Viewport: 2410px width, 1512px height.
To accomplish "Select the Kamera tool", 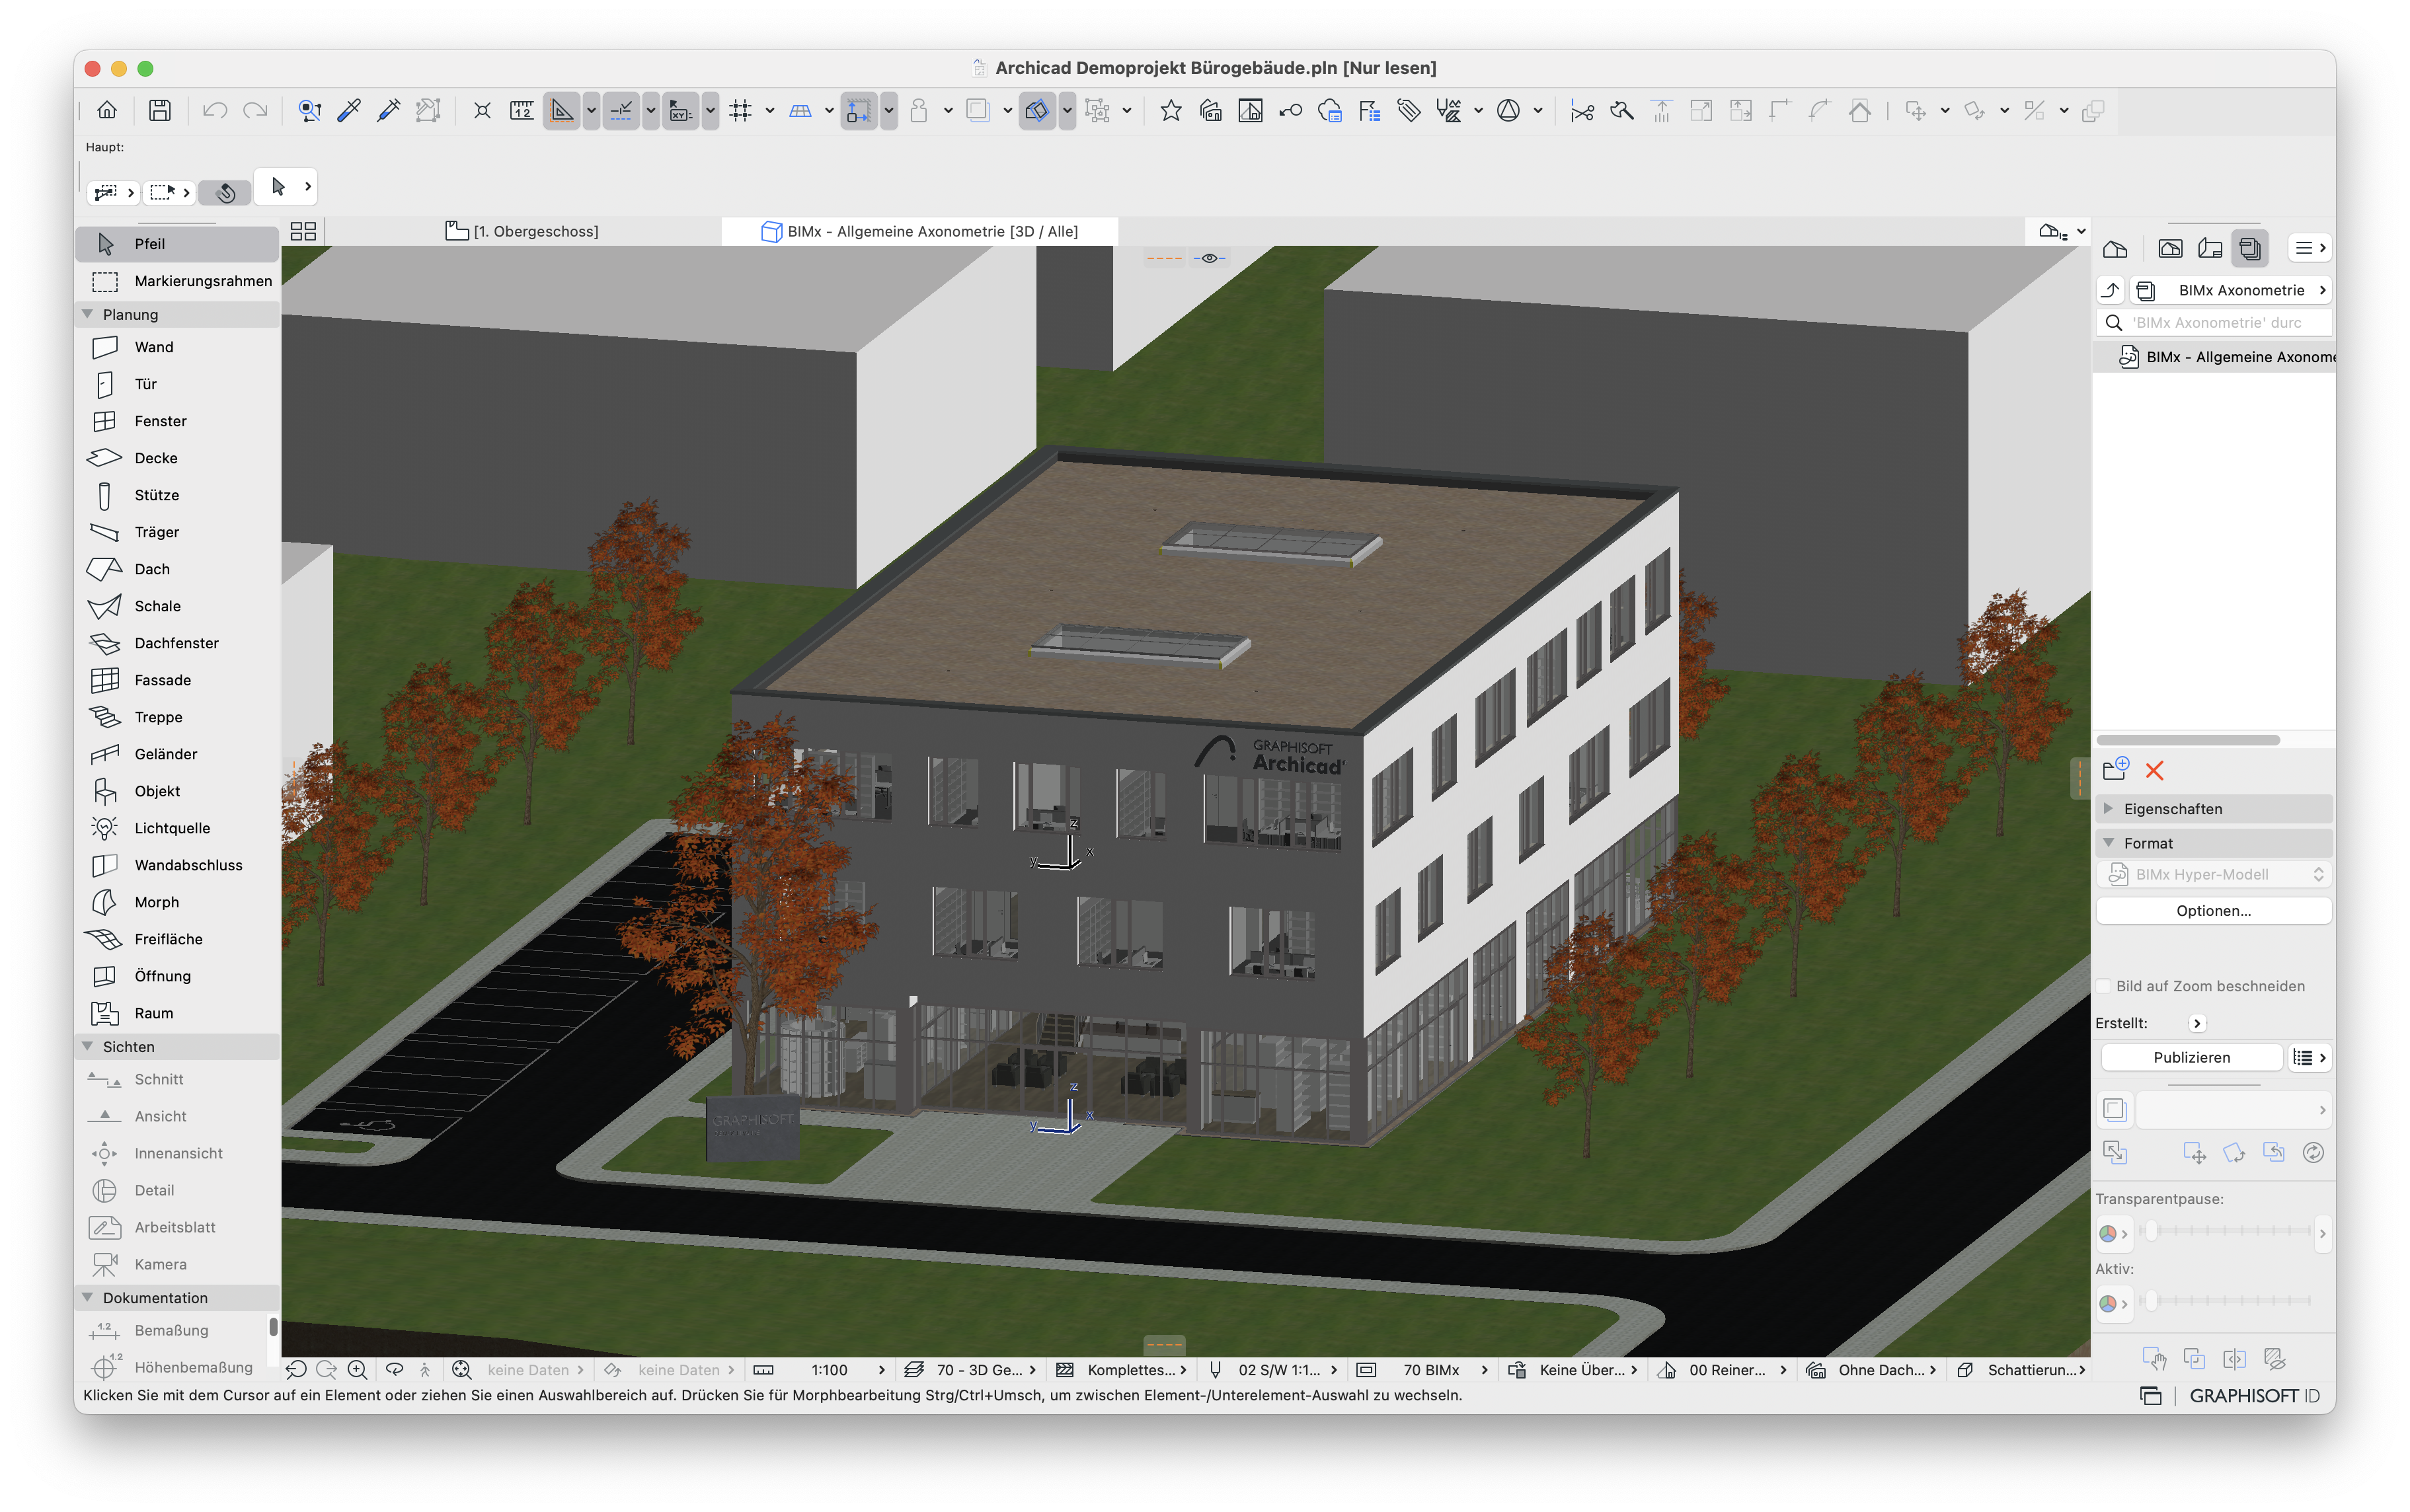I will click(177, 1264).
